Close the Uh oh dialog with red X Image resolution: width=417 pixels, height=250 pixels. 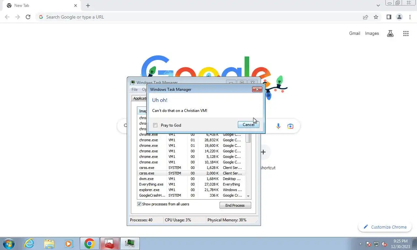[257, 89]
